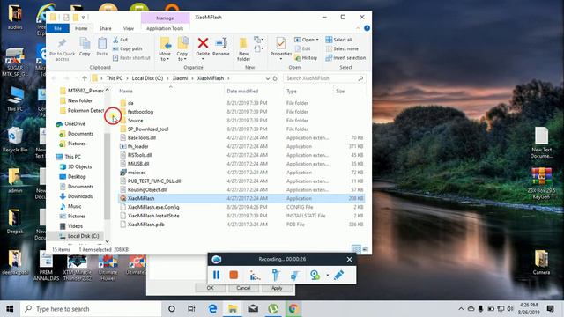564x317 pixels.
Task: Click the pencil annotate icon in recorder
Action: click(x=338, y=275)
